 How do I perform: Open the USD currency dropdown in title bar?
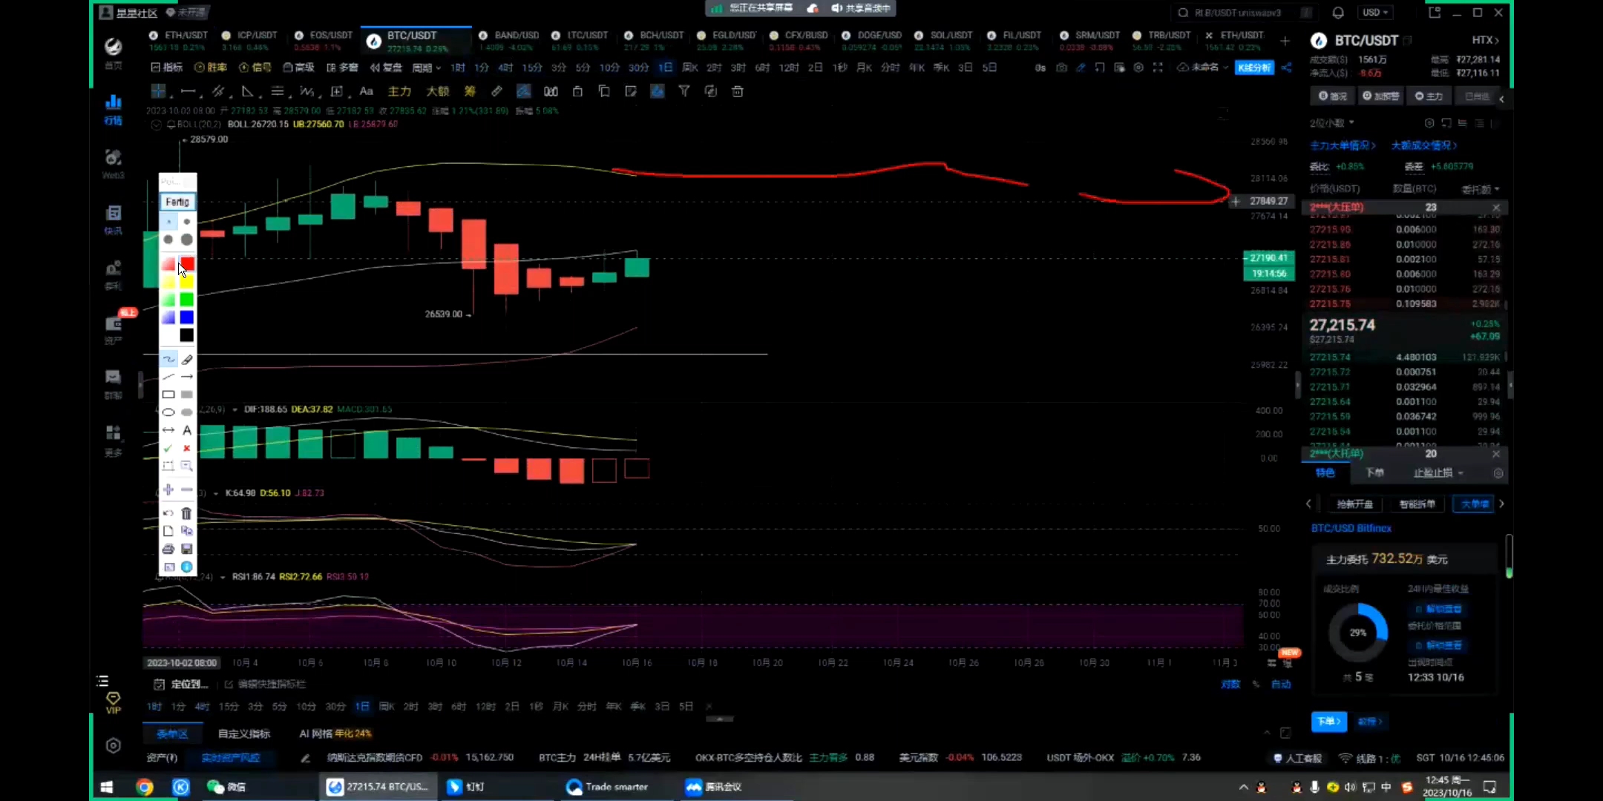pos(1375,13)
